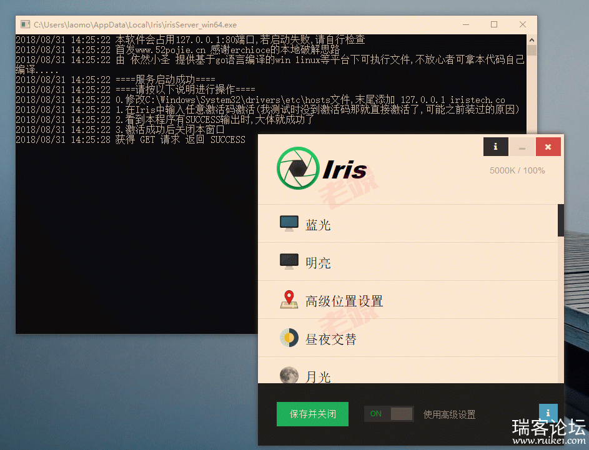Click the dark scrollbar thumb in Iris list
The width and height of the screenshot is (589, 450).
(x=561, y=220)
